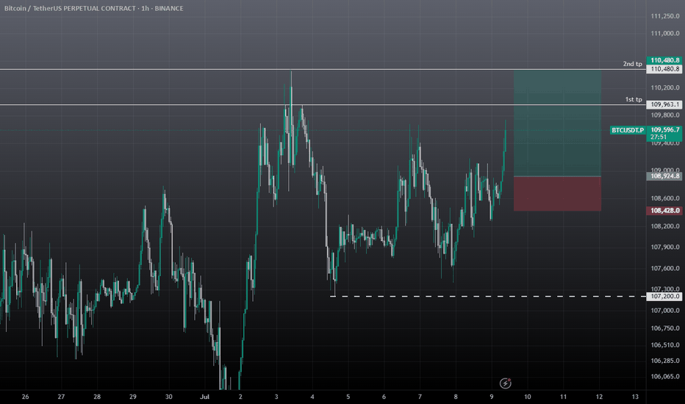Click the white 110,480.8 horizontal line price tag

(x=664, y=69)
